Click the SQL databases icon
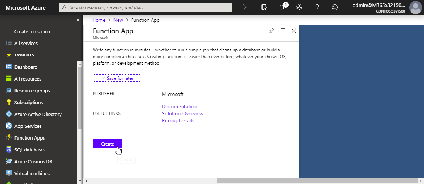The height and width of the screenshot is (184, 424). 9,150
